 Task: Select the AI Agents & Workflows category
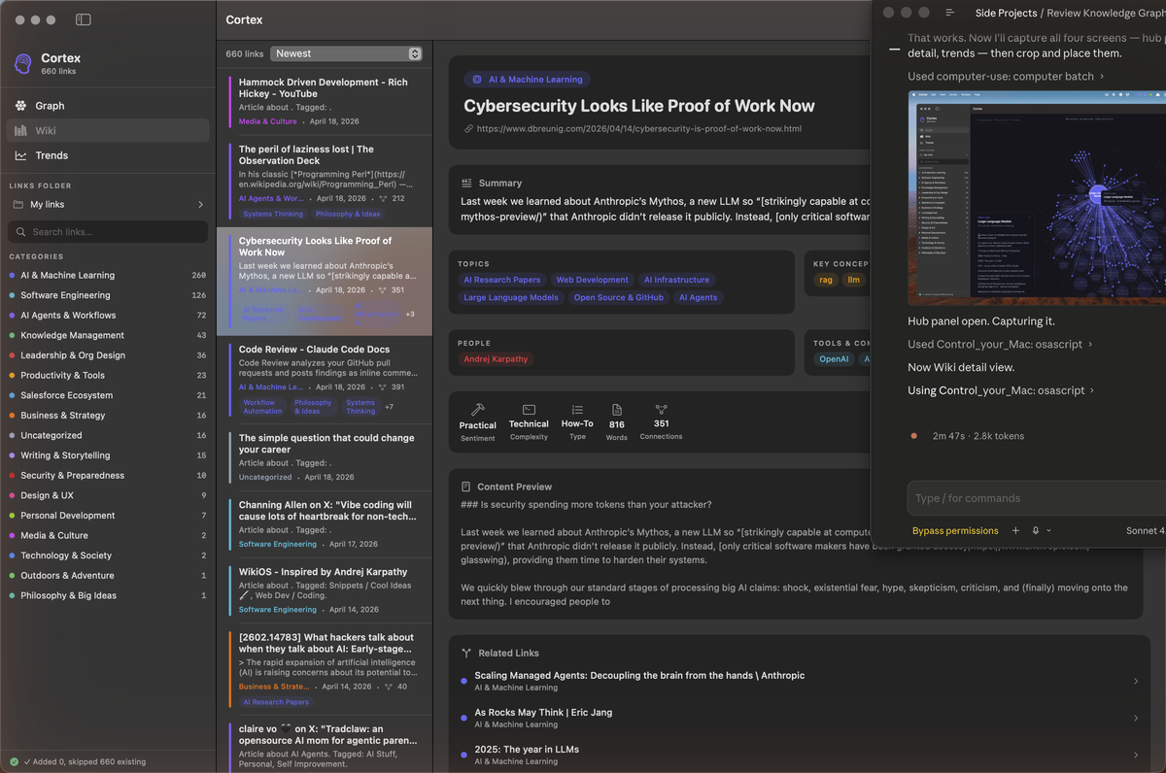tap(107, 316)
